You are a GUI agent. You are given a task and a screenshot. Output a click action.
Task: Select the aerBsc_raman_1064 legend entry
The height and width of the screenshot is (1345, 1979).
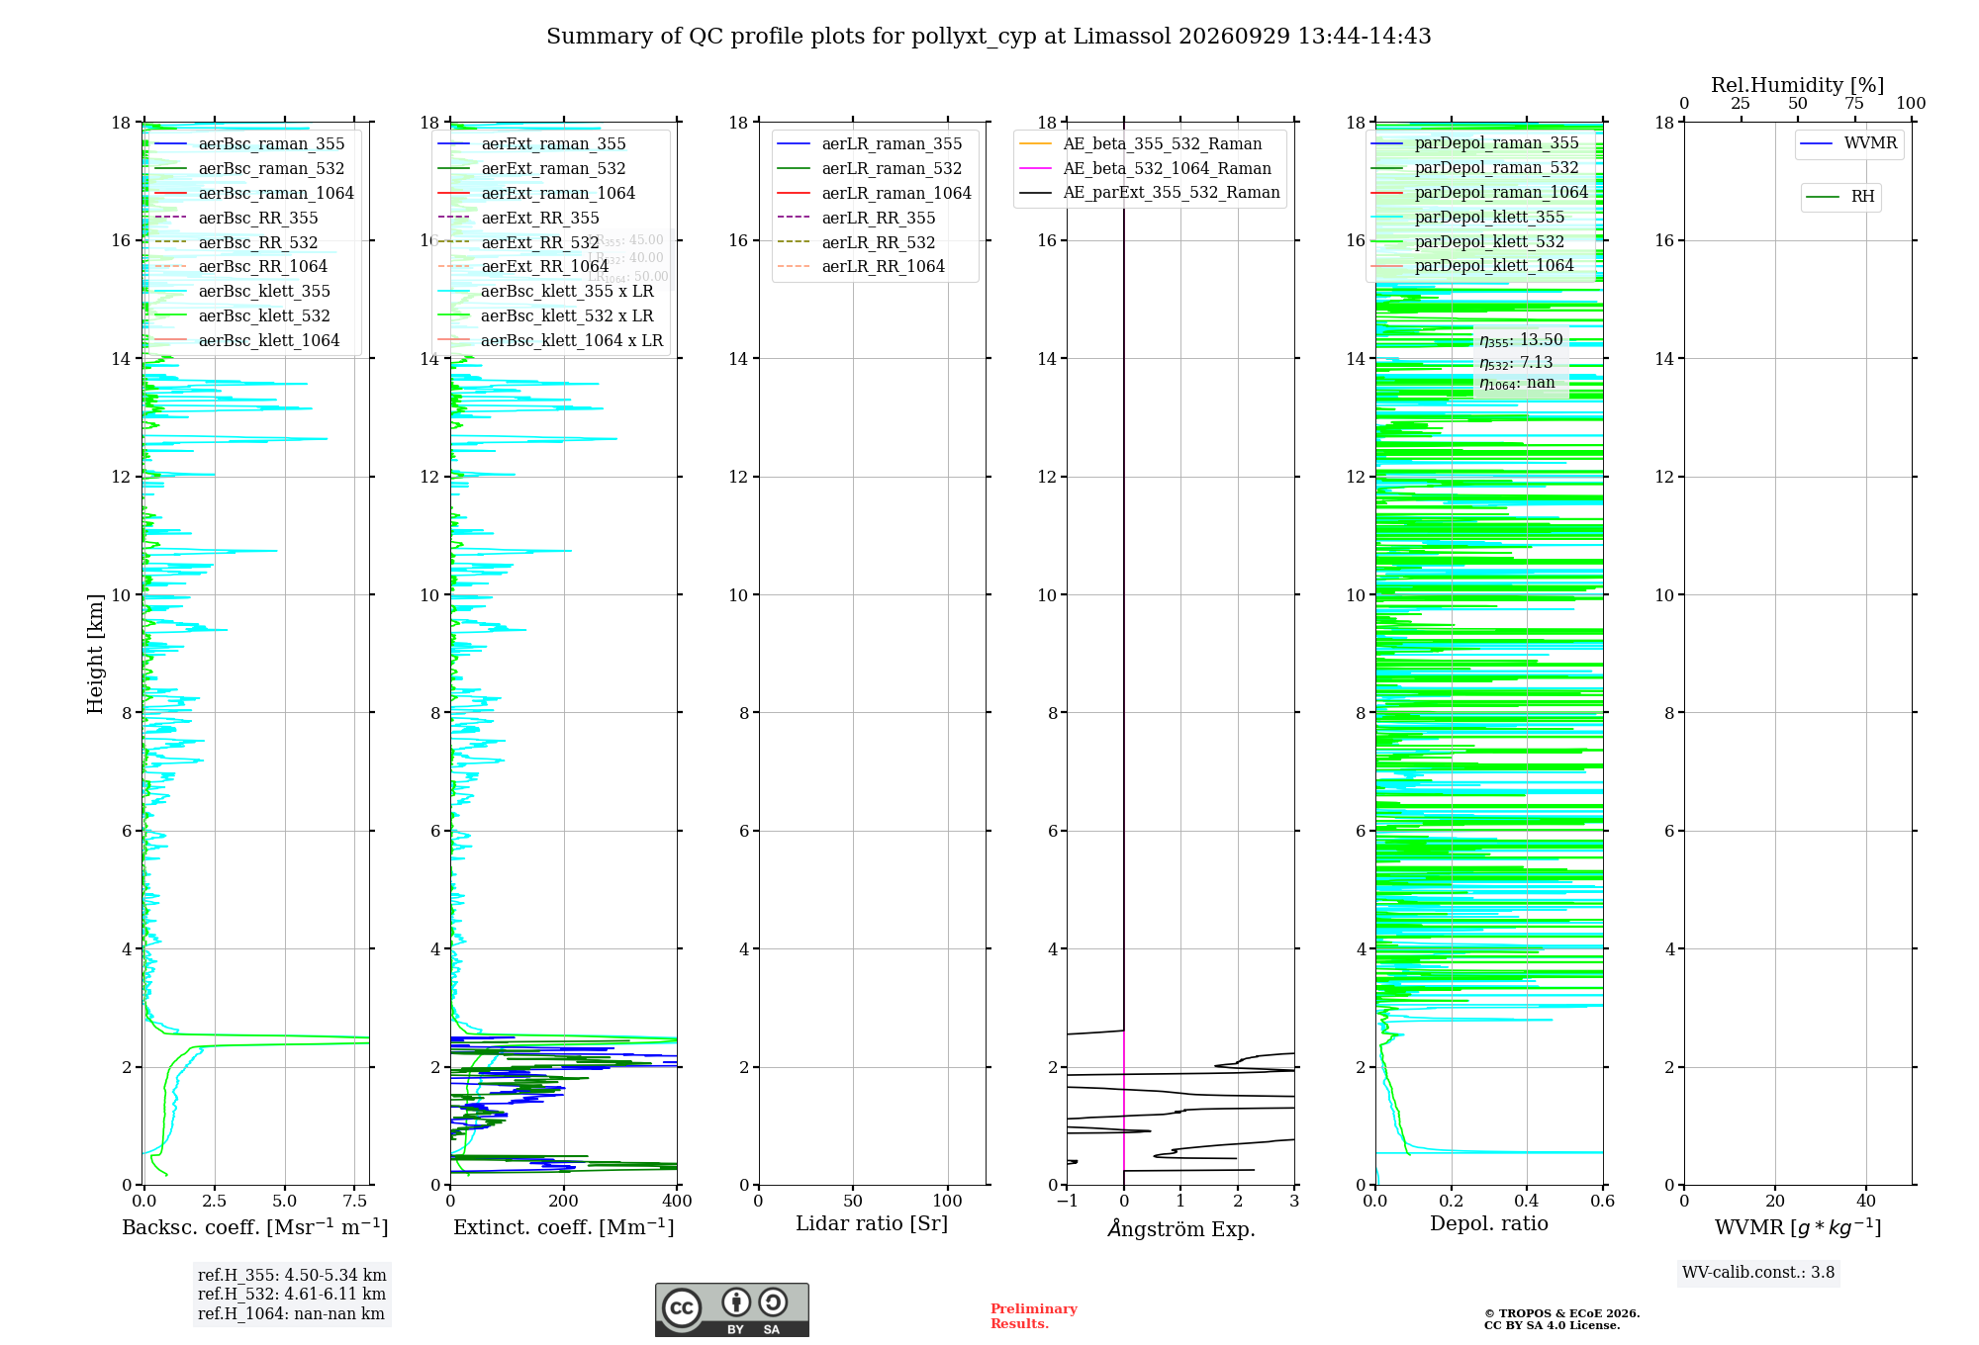[x=254, y=194]
